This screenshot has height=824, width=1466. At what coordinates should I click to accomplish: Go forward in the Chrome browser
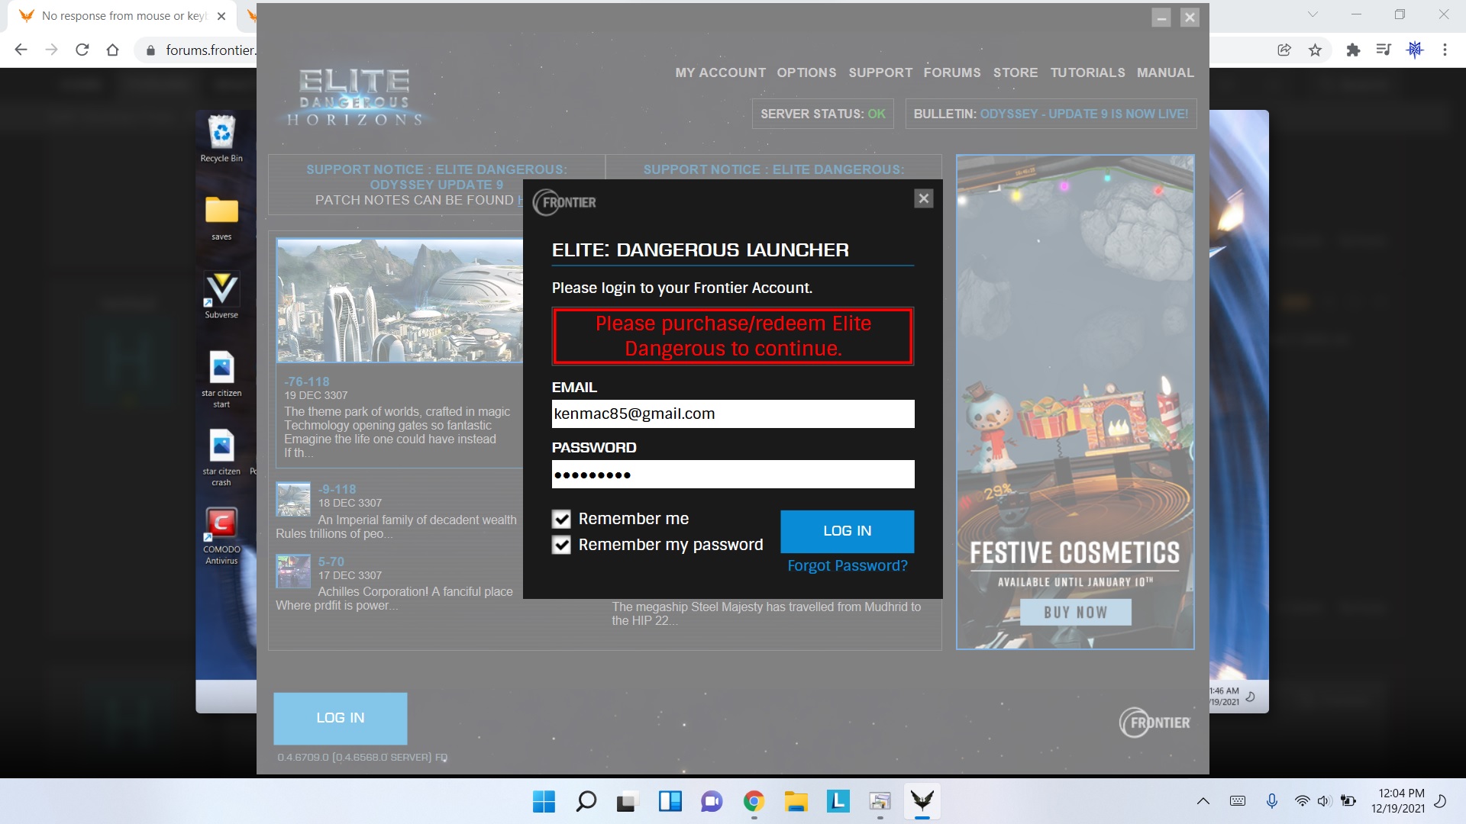point(51,50)
